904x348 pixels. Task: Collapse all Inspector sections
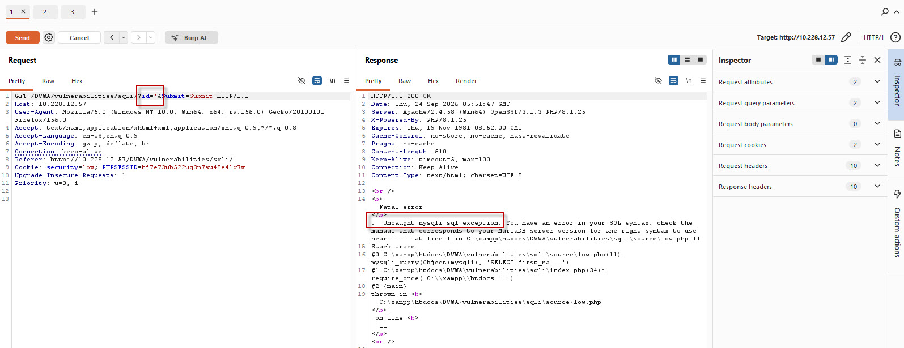pos(863,60)
